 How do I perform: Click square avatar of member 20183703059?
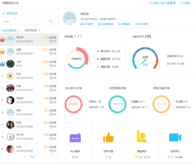pyautogui.click(x=10, y=137)
